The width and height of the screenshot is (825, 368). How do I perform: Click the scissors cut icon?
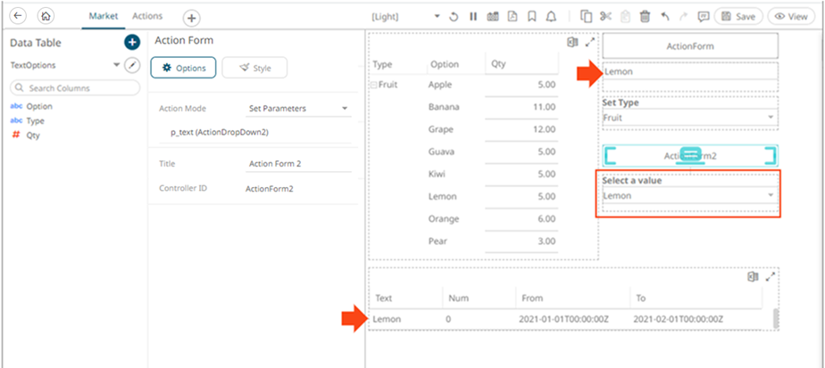tap(606, 17)
